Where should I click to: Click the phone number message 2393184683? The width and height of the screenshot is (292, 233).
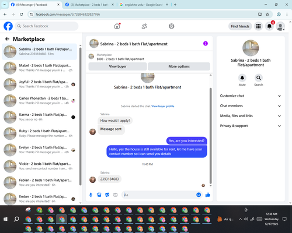tap(109, 179)
